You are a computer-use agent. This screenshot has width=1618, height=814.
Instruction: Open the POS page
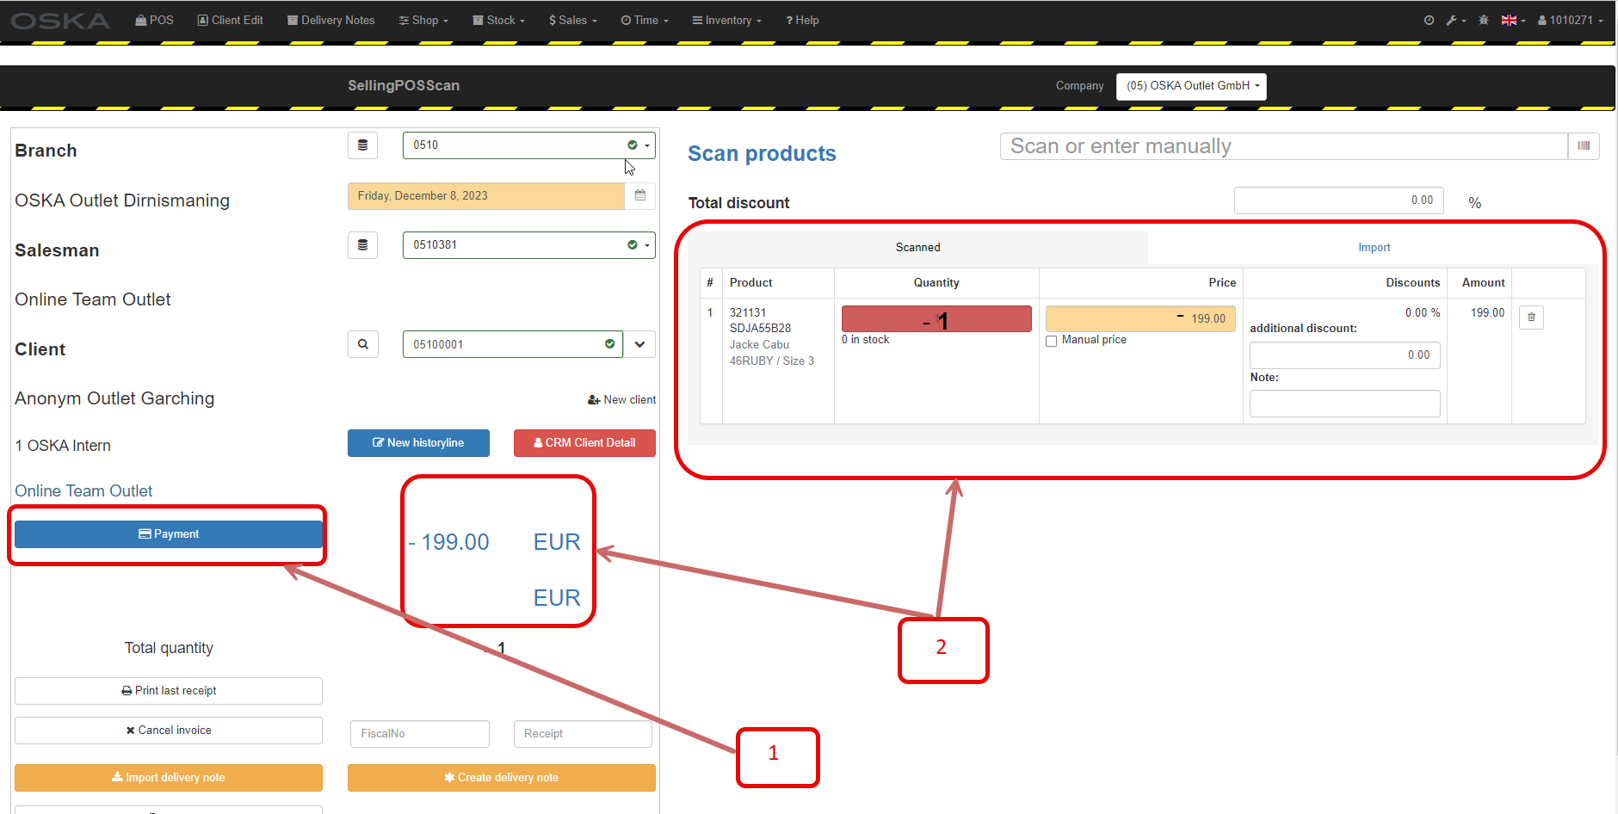[x=155, y=20]
